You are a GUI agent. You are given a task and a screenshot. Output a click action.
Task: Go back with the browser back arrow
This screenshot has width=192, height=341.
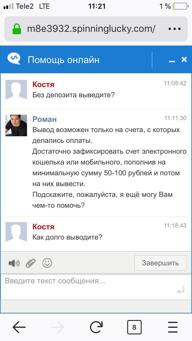[19, 327]
